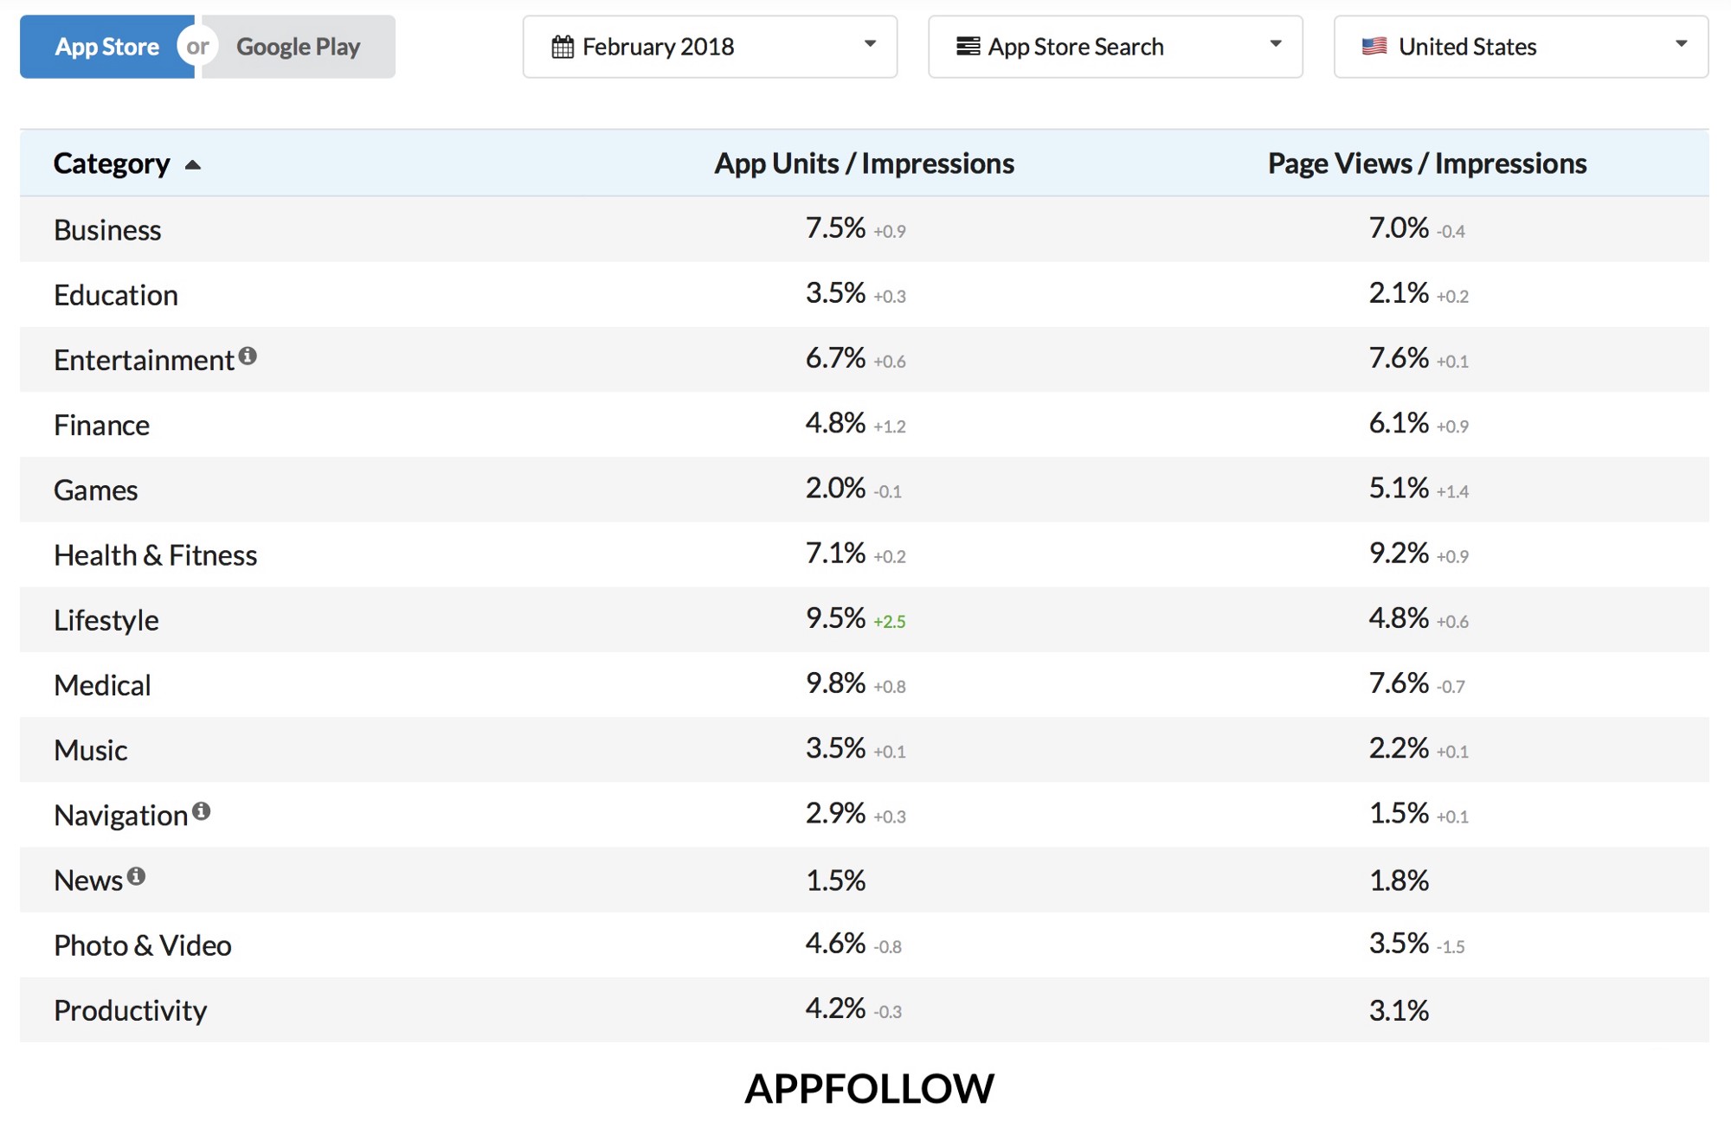
Task: Click the info icon beside Navigation
Action: [x=202, y=810]
